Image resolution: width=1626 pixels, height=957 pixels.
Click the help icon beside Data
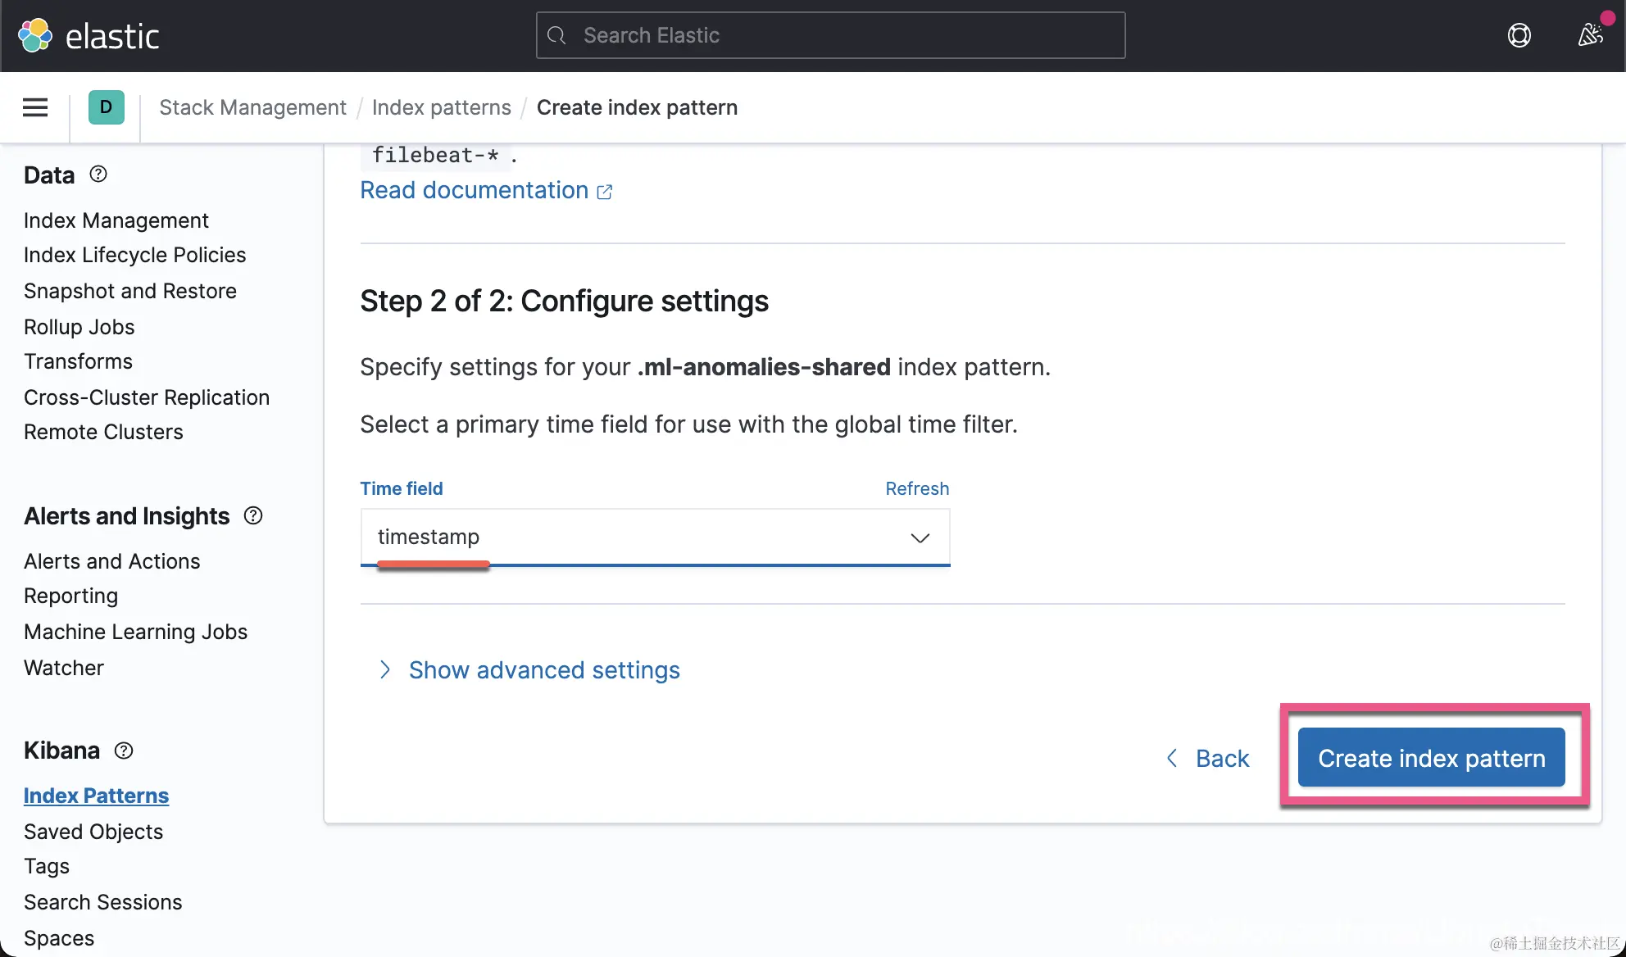tap(98, 175)
